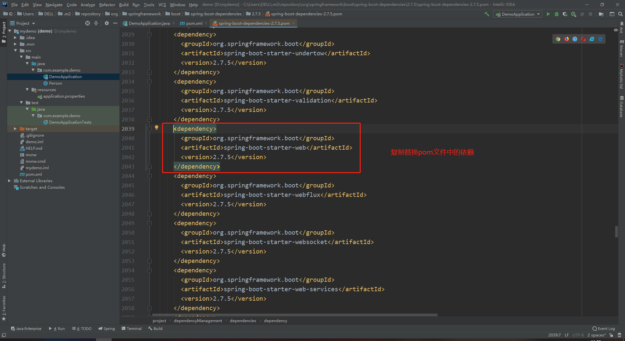Image resolution: width=625 pixels, height=341 pixels.
Task: Click the editor horizontal scrollbar
Action: (x=295, y=315)
